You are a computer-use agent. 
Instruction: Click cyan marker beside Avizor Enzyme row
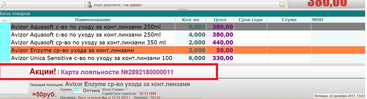[5, 50]
